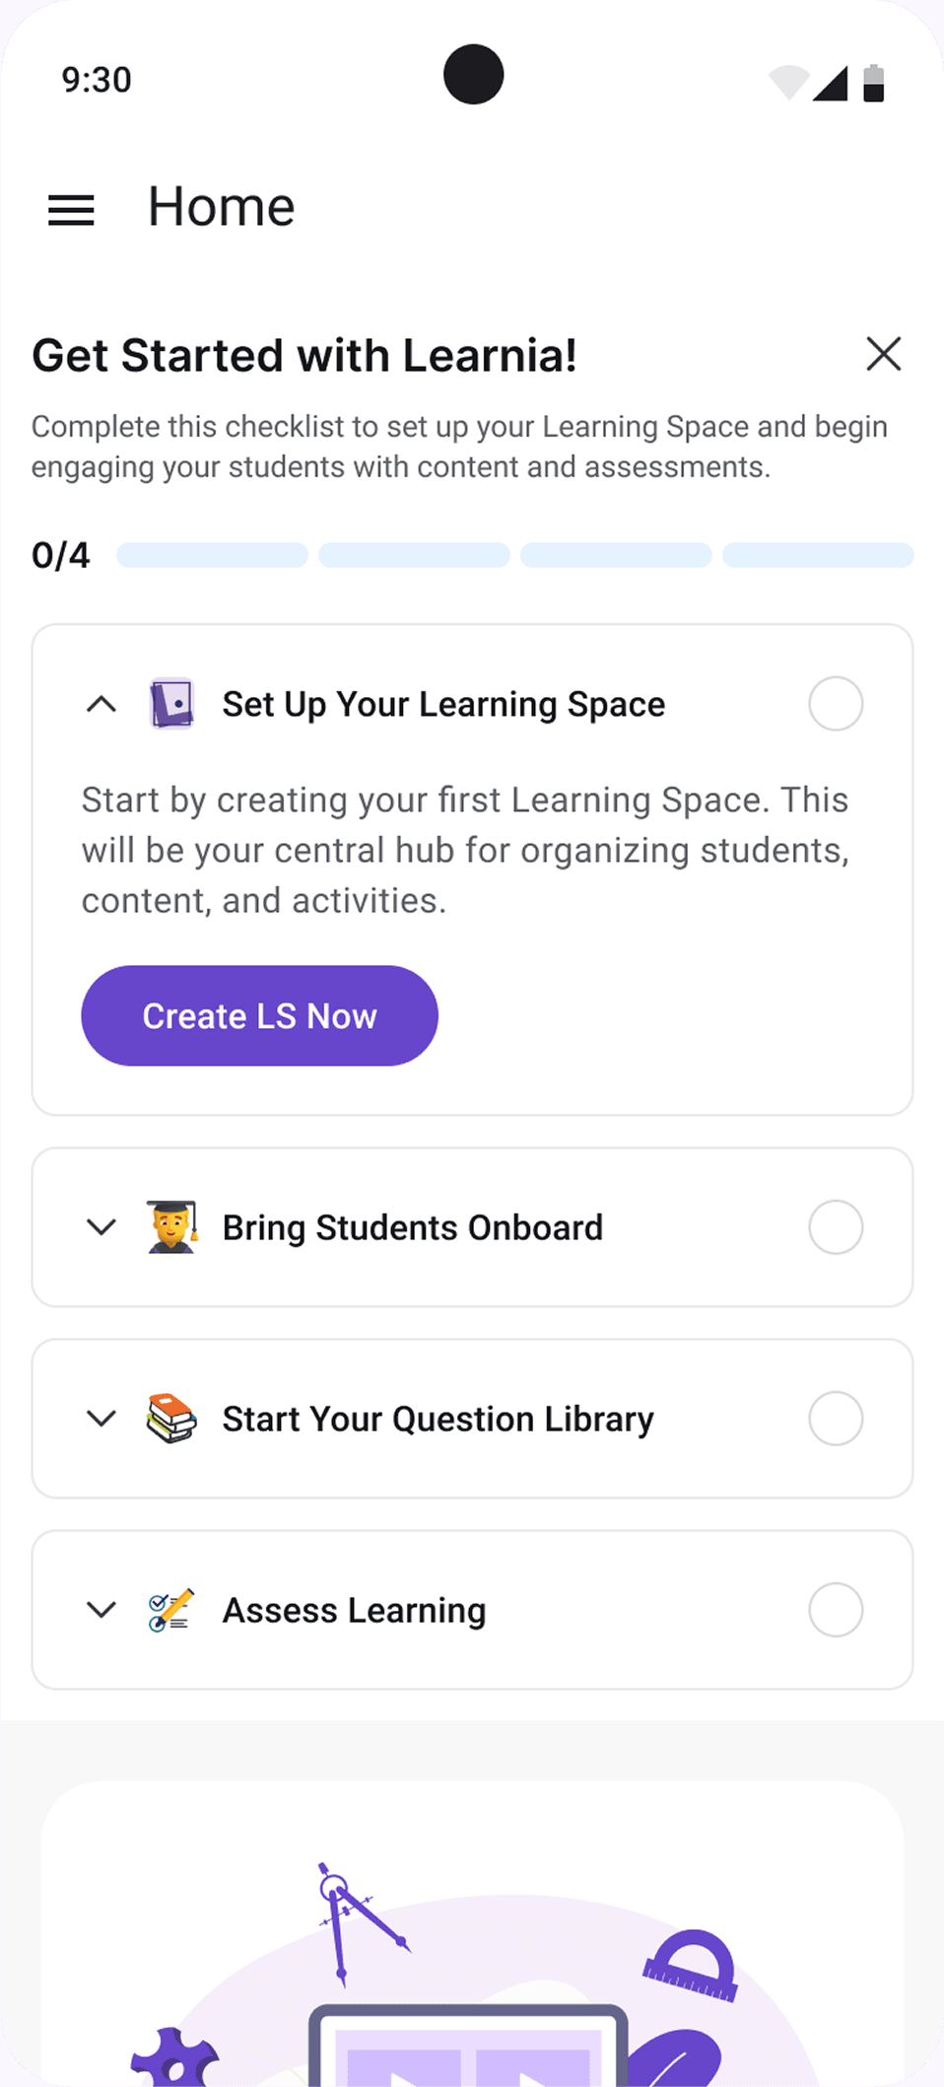Viewport: 944px width, 2087px height.
Task: Tap the battery status icon
Action: (873, 83)
